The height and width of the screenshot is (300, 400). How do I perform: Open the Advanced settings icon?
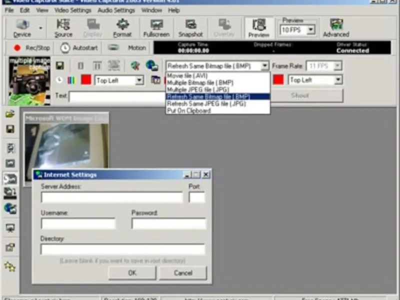coord(336,28)
